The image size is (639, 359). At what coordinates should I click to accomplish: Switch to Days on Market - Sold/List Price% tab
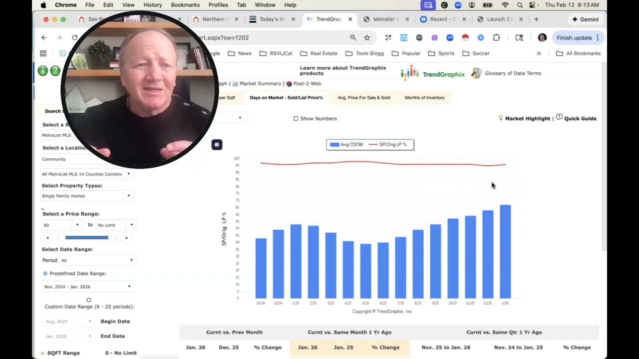(287, 98)
